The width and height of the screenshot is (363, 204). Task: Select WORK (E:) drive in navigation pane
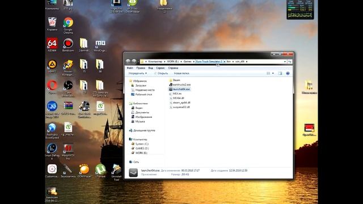click(139, 153)
